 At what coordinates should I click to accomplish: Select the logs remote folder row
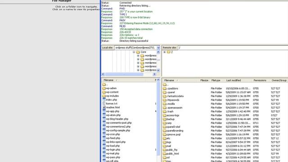point(225,142)
